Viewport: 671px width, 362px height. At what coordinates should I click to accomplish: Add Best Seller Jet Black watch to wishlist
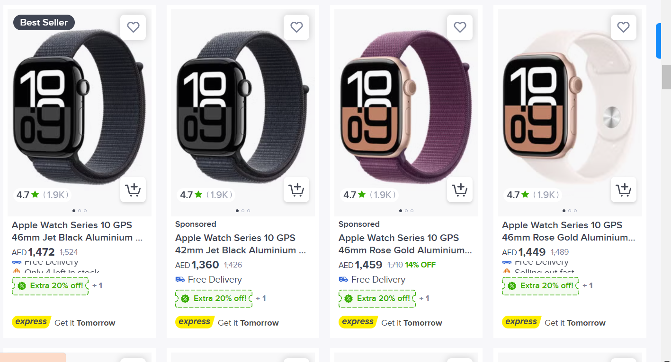pyautogui.click(x=133, y=27)
